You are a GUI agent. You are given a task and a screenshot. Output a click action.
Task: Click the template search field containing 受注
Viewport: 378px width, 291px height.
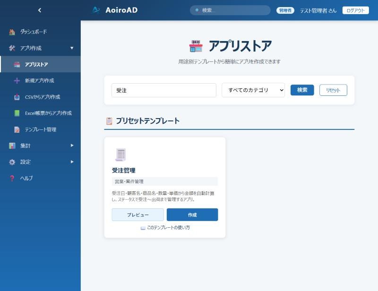tap(164, 90)
